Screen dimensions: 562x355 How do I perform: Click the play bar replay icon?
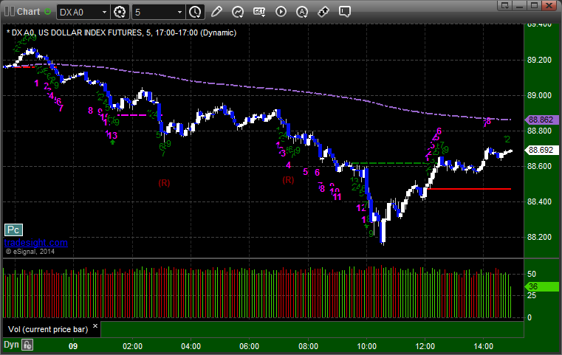281,12
